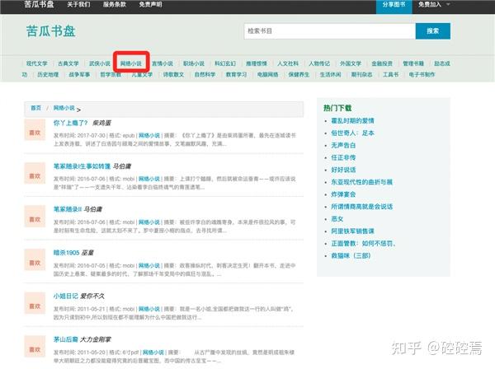495x369 pixels.
Task: Open 救猫咪(三部) in 热门下载
Action: click(x=351, y=255)
